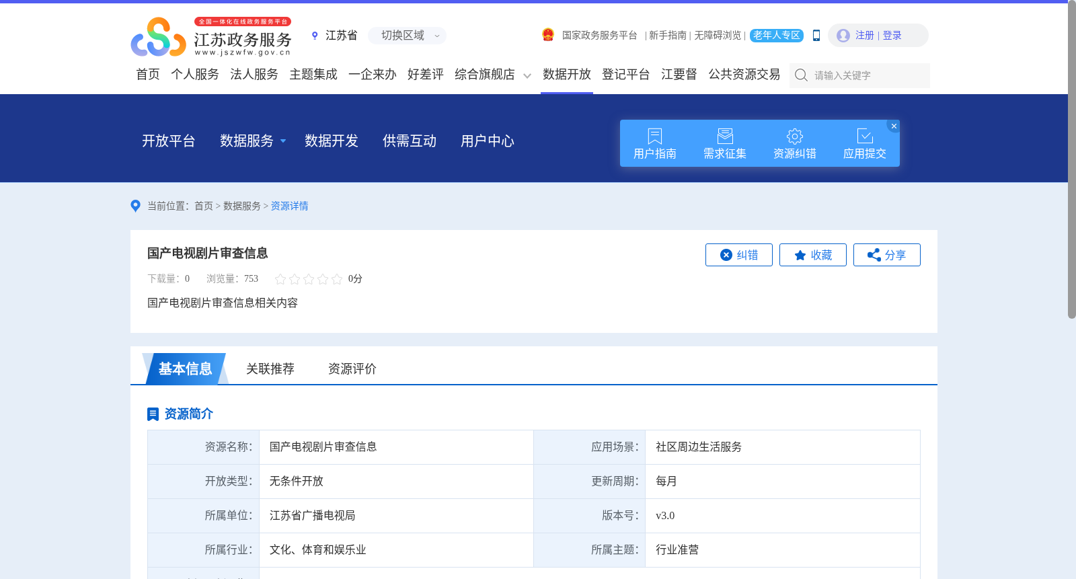Go to 数据服务 in the breadcrumb
Viewport: 1076px width, 579px height.
pos(242,206)
